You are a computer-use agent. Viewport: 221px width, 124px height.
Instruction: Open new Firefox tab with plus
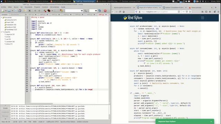pos(215,8)
